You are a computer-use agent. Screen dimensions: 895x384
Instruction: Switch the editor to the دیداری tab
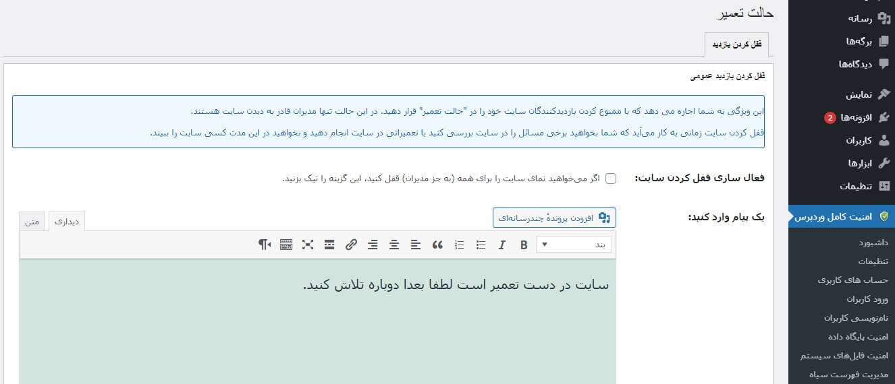[x=67, y=221]
